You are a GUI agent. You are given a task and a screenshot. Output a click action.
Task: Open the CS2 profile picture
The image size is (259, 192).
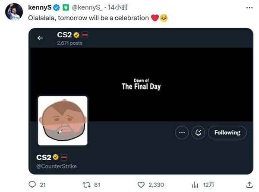63,120
